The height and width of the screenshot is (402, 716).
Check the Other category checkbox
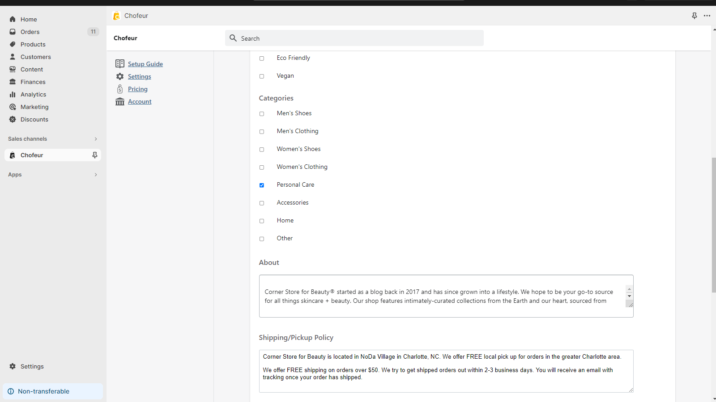point(262,239)
